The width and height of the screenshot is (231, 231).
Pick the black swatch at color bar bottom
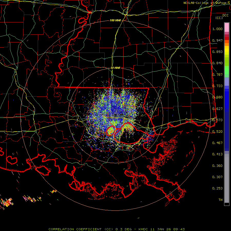(x=227, y=204)
